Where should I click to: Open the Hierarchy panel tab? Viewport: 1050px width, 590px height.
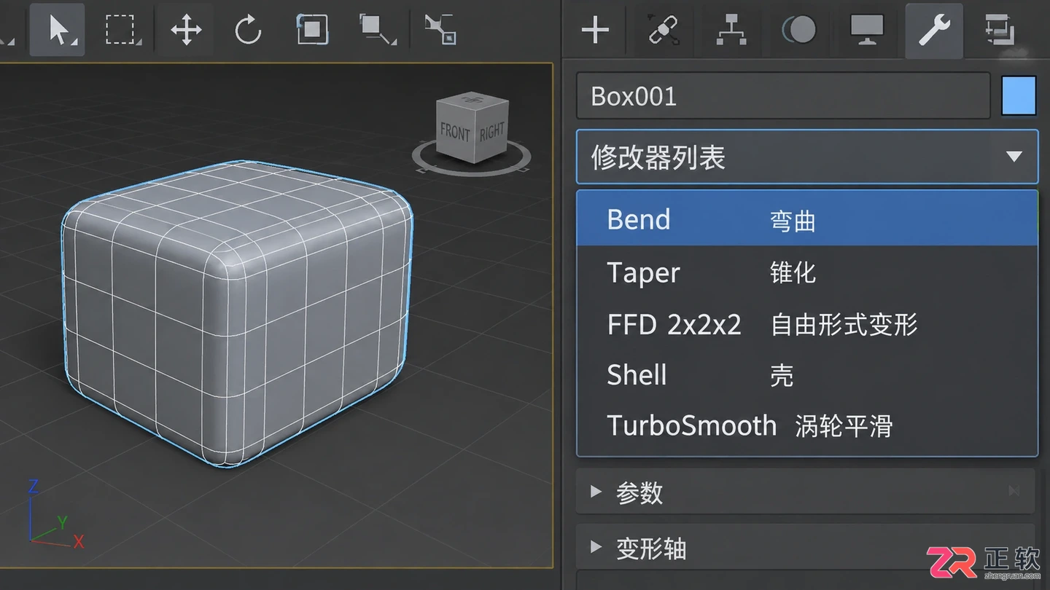pos(731,30)
